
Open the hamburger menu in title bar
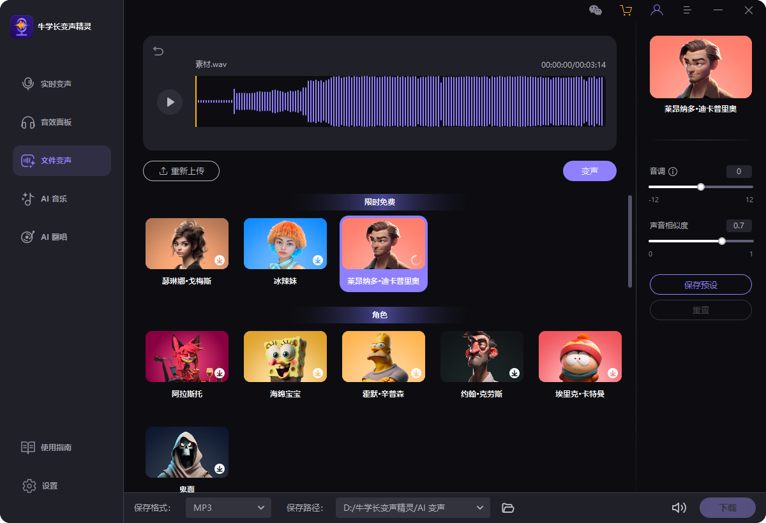(x=687, y=10)
